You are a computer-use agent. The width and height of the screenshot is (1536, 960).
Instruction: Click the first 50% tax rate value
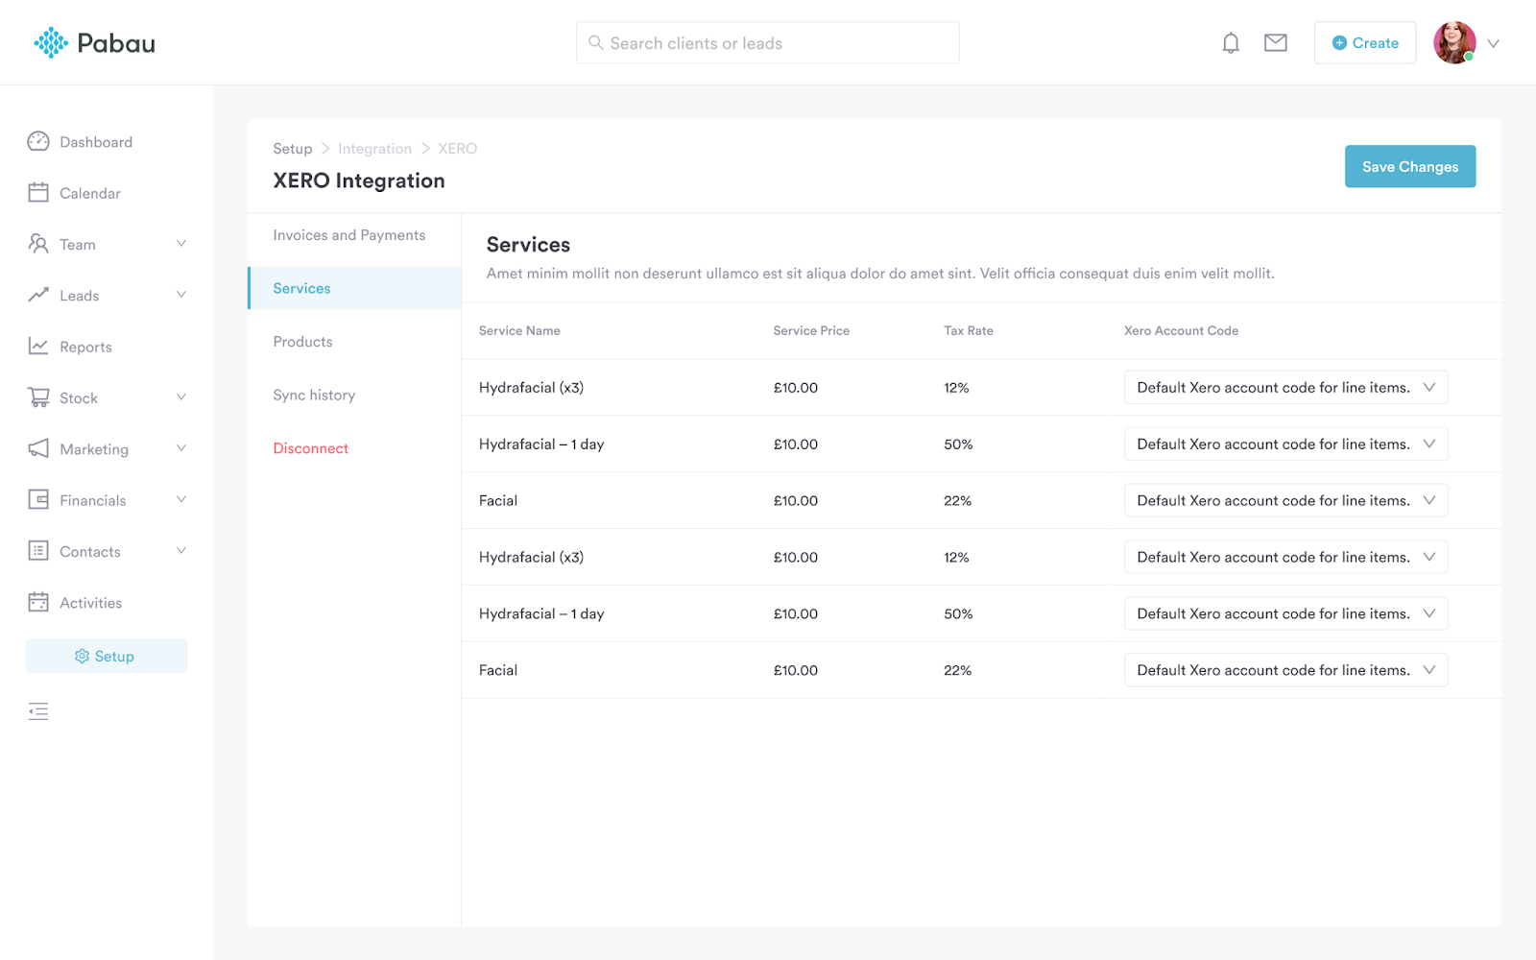(958, 444)
